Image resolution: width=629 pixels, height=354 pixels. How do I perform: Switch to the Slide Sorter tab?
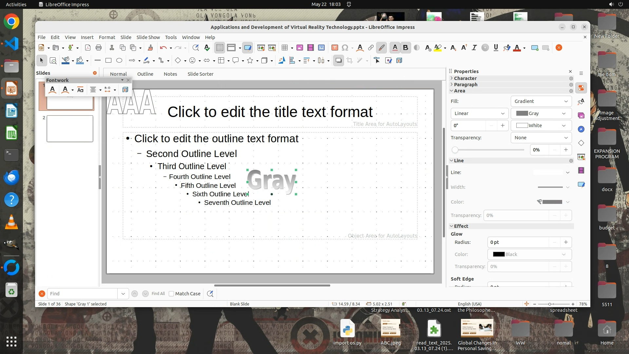[x=200, y=74]
